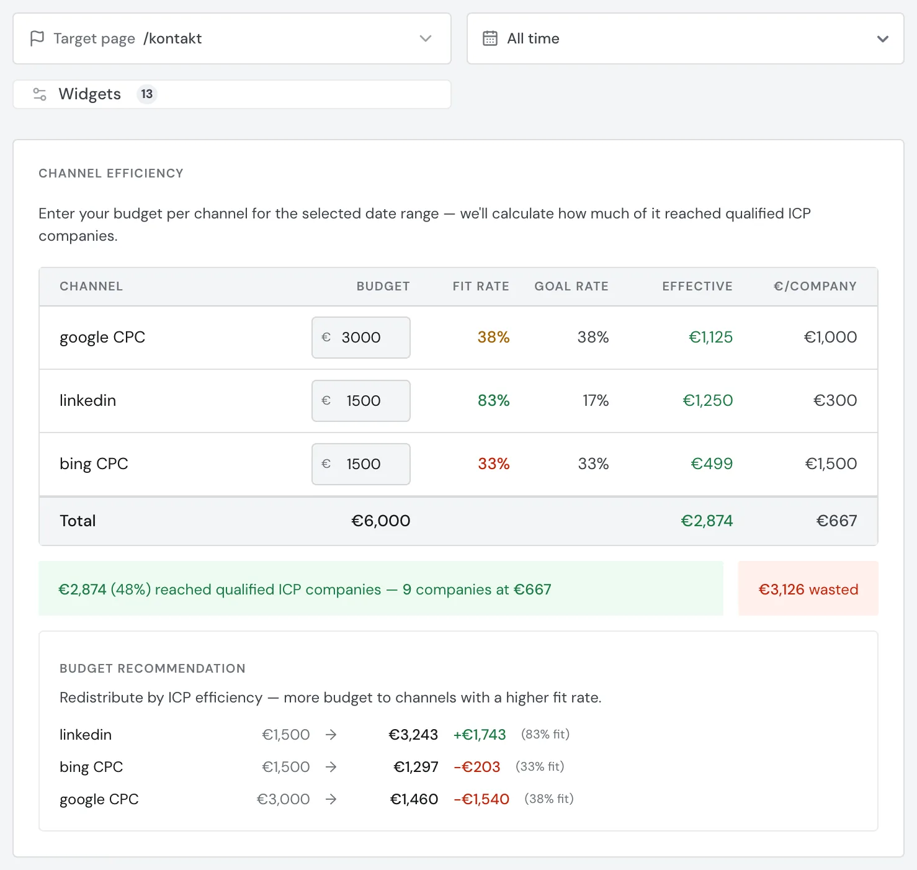Click the flag icon beside Target page
Image resolution: width=917 pixels, height=870 pixels.
pos(37,38)
